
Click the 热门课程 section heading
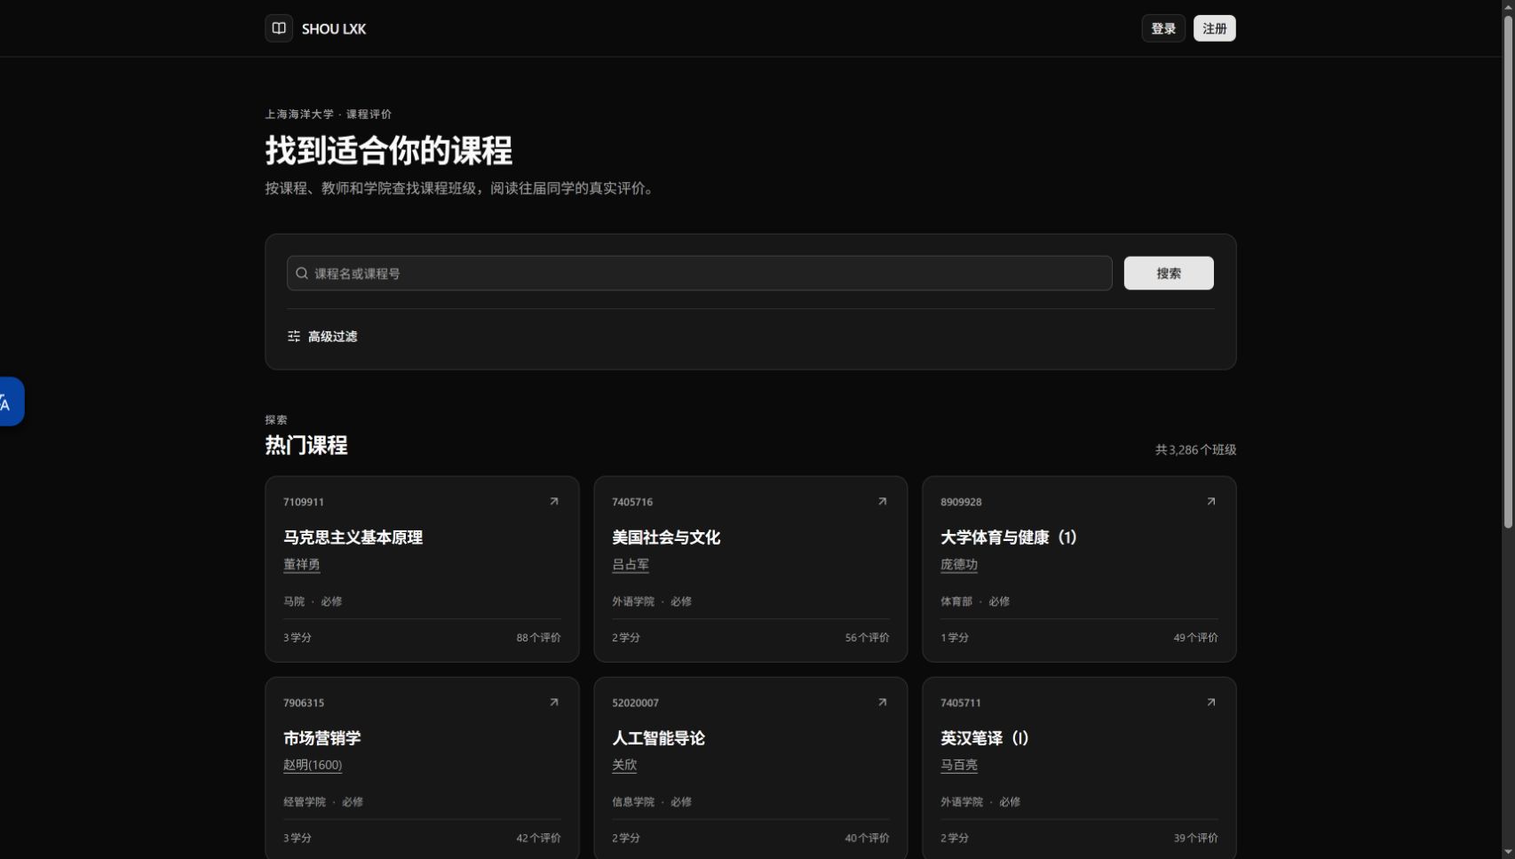306,446
